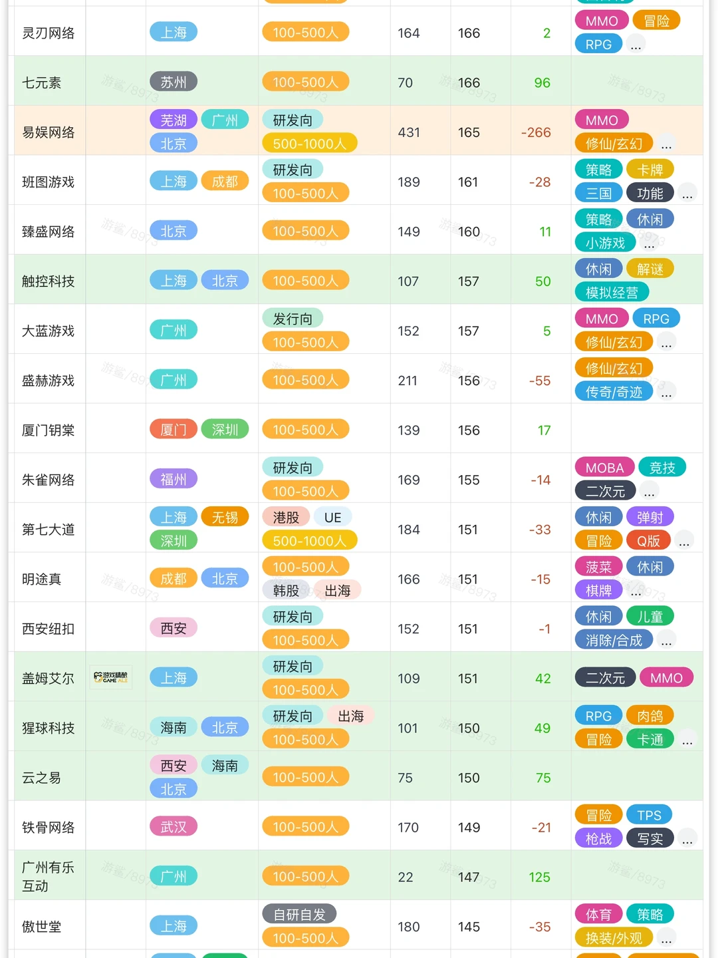Select company name 云之易
Viewport: 718px width, 958px height.
[41, 777]
